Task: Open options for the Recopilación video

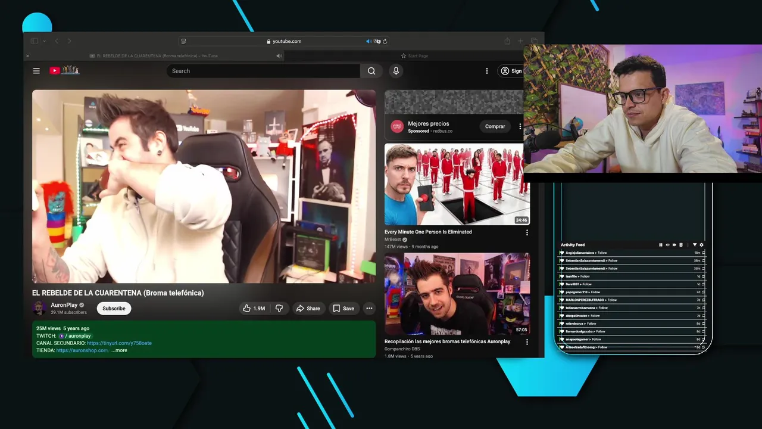Action: [x=526, y=342]
